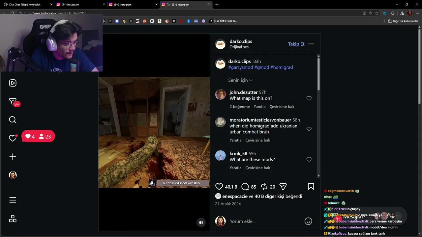Open a new browser tab
The image size is (422, 237).
(x=217, y=5)
